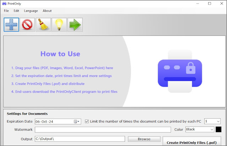Click the broom Clear list icon

coord(43,24)
